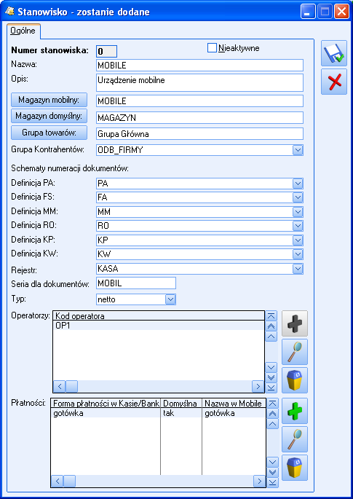Click the Nazwa field containing MOBILE
The height and width of the screenshot is (499, 353).
(x=199, y=66)
